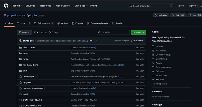
Task: Open the shihao-guo author link
Action: [x=28, y=41]
